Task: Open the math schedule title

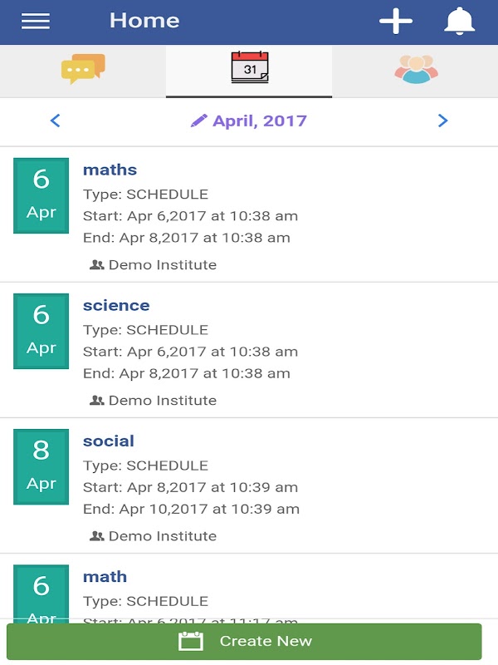Action: (105, 576)
